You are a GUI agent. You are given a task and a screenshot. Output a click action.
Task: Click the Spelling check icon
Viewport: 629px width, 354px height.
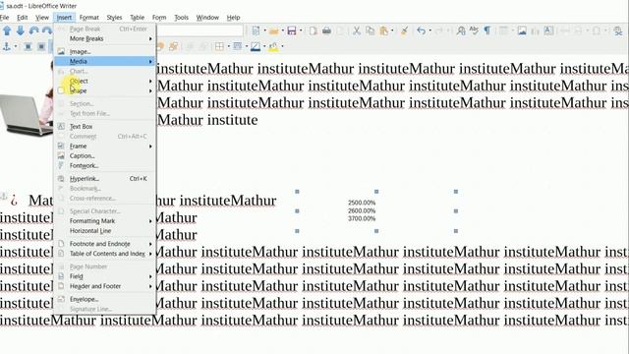click(474, 30)
